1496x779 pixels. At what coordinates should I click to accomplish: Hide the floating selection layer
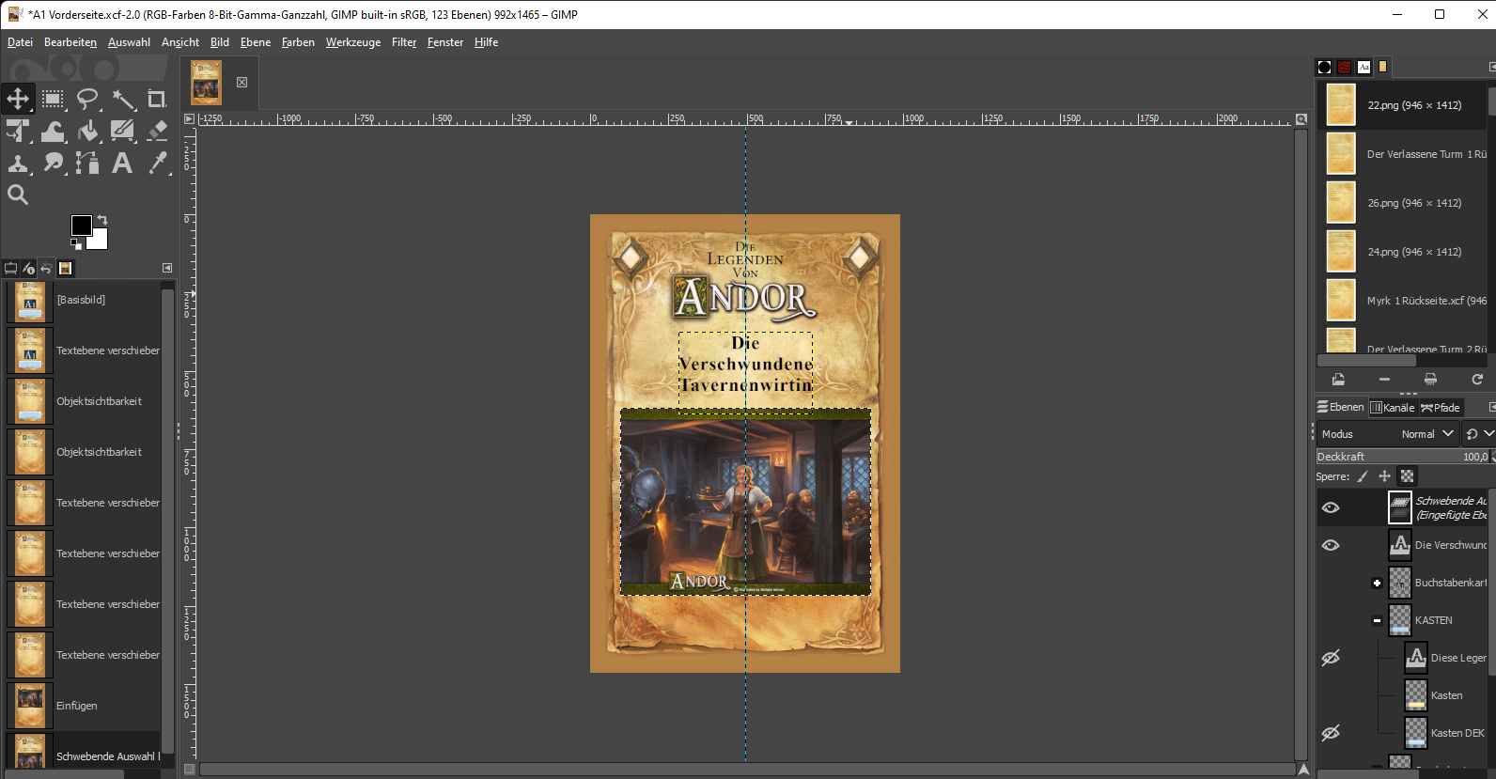[x=1331, y=507]
